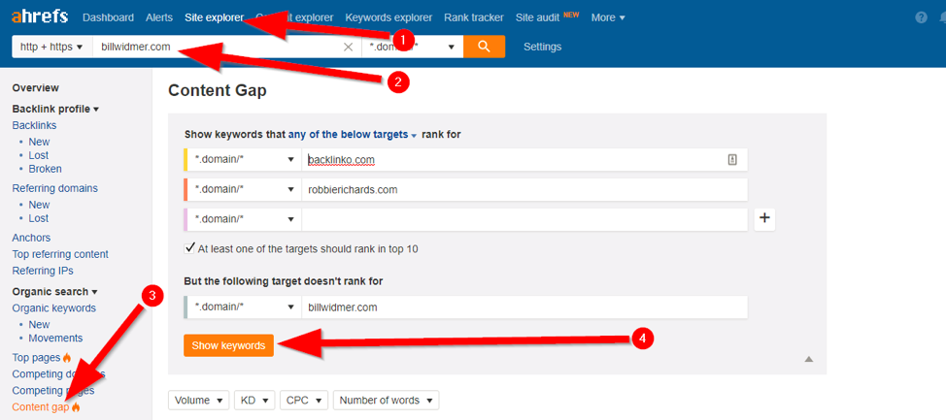The width and height of the screenshot is (946, 420).
Task: Open the KD filter dropdown
Action: pyautogui.click(x=254, y=400)
